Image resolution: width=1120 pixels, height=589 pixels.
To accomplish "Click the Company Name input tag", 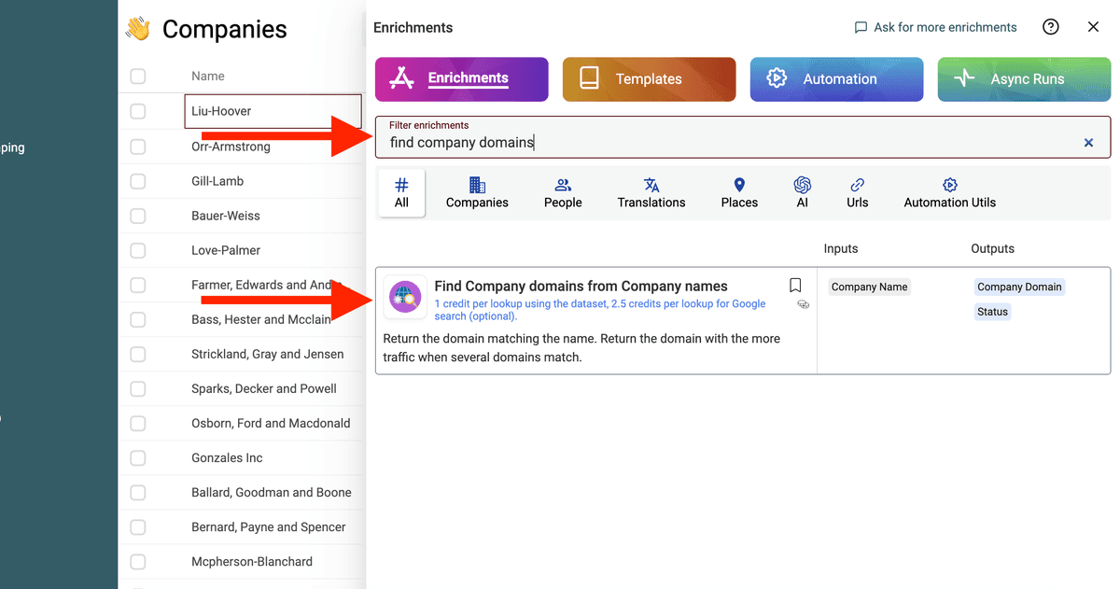I will 869,287.
